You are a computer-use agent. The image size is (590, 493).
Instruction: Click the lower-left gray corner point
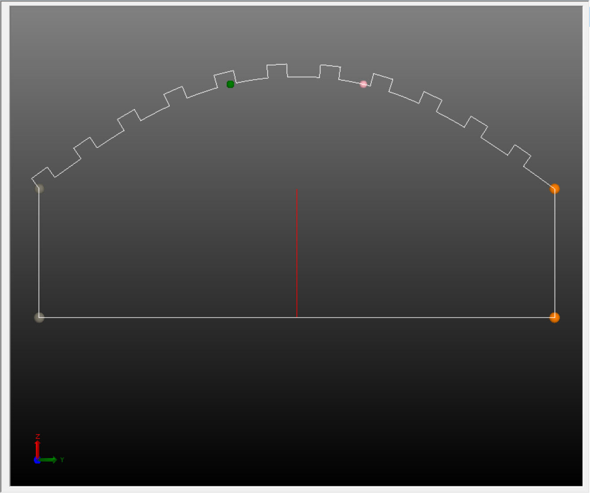39,318
